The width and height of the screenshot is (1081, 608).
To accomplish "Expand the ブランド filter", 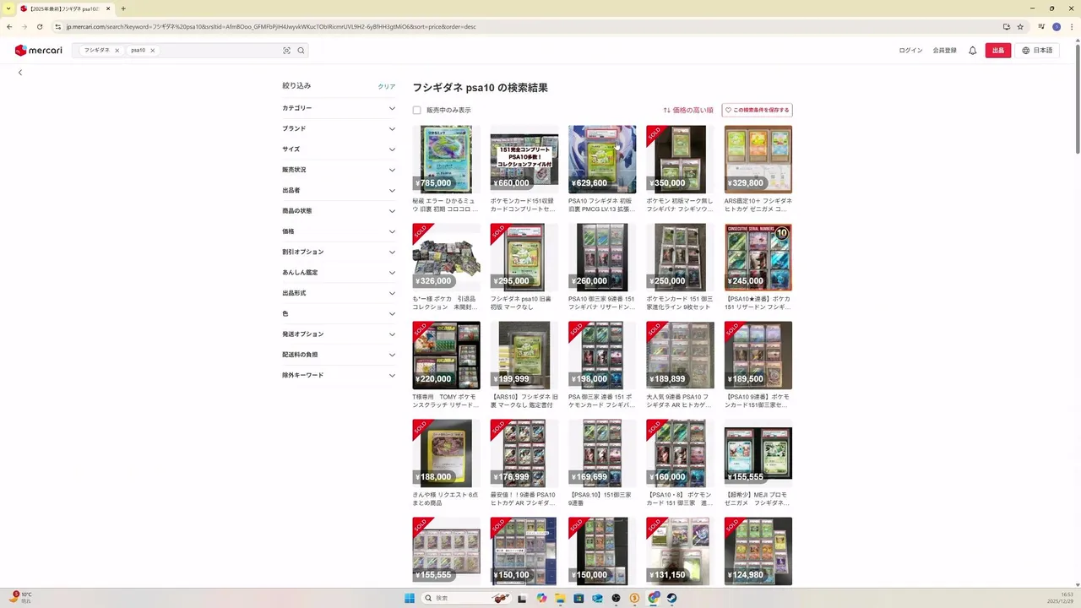I will pyautogui.click(x=339, y=128).
